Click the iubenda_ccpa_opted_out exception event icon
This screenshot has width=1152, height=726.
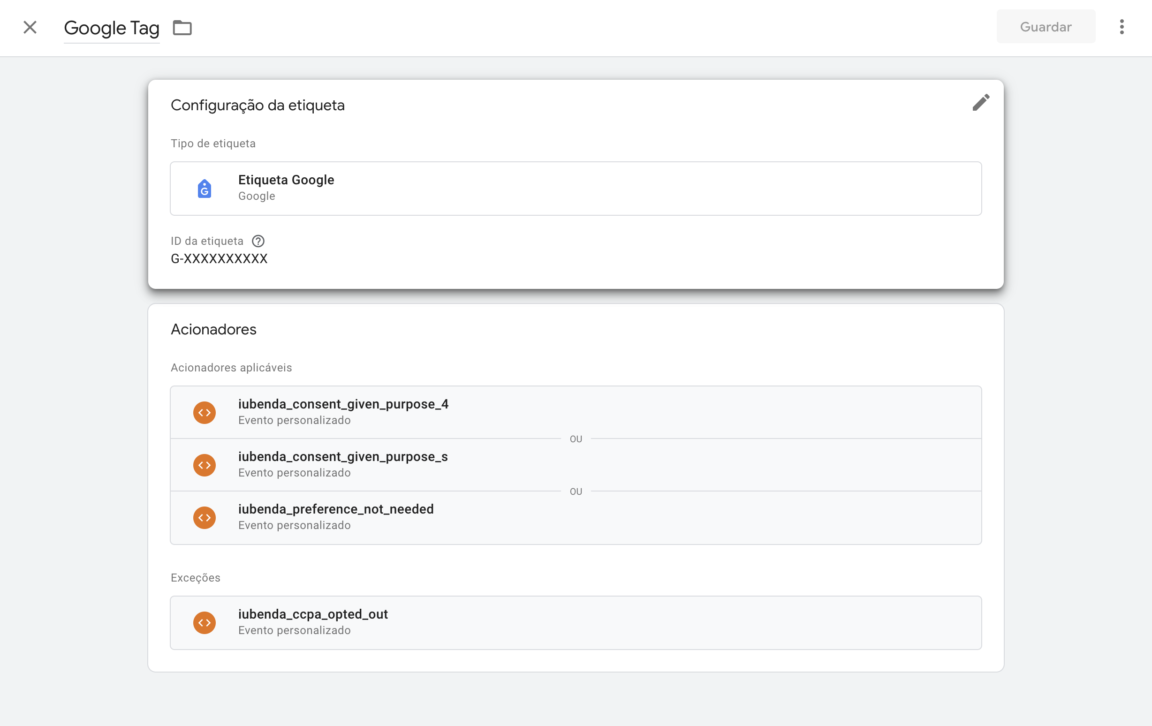point(205,622)
